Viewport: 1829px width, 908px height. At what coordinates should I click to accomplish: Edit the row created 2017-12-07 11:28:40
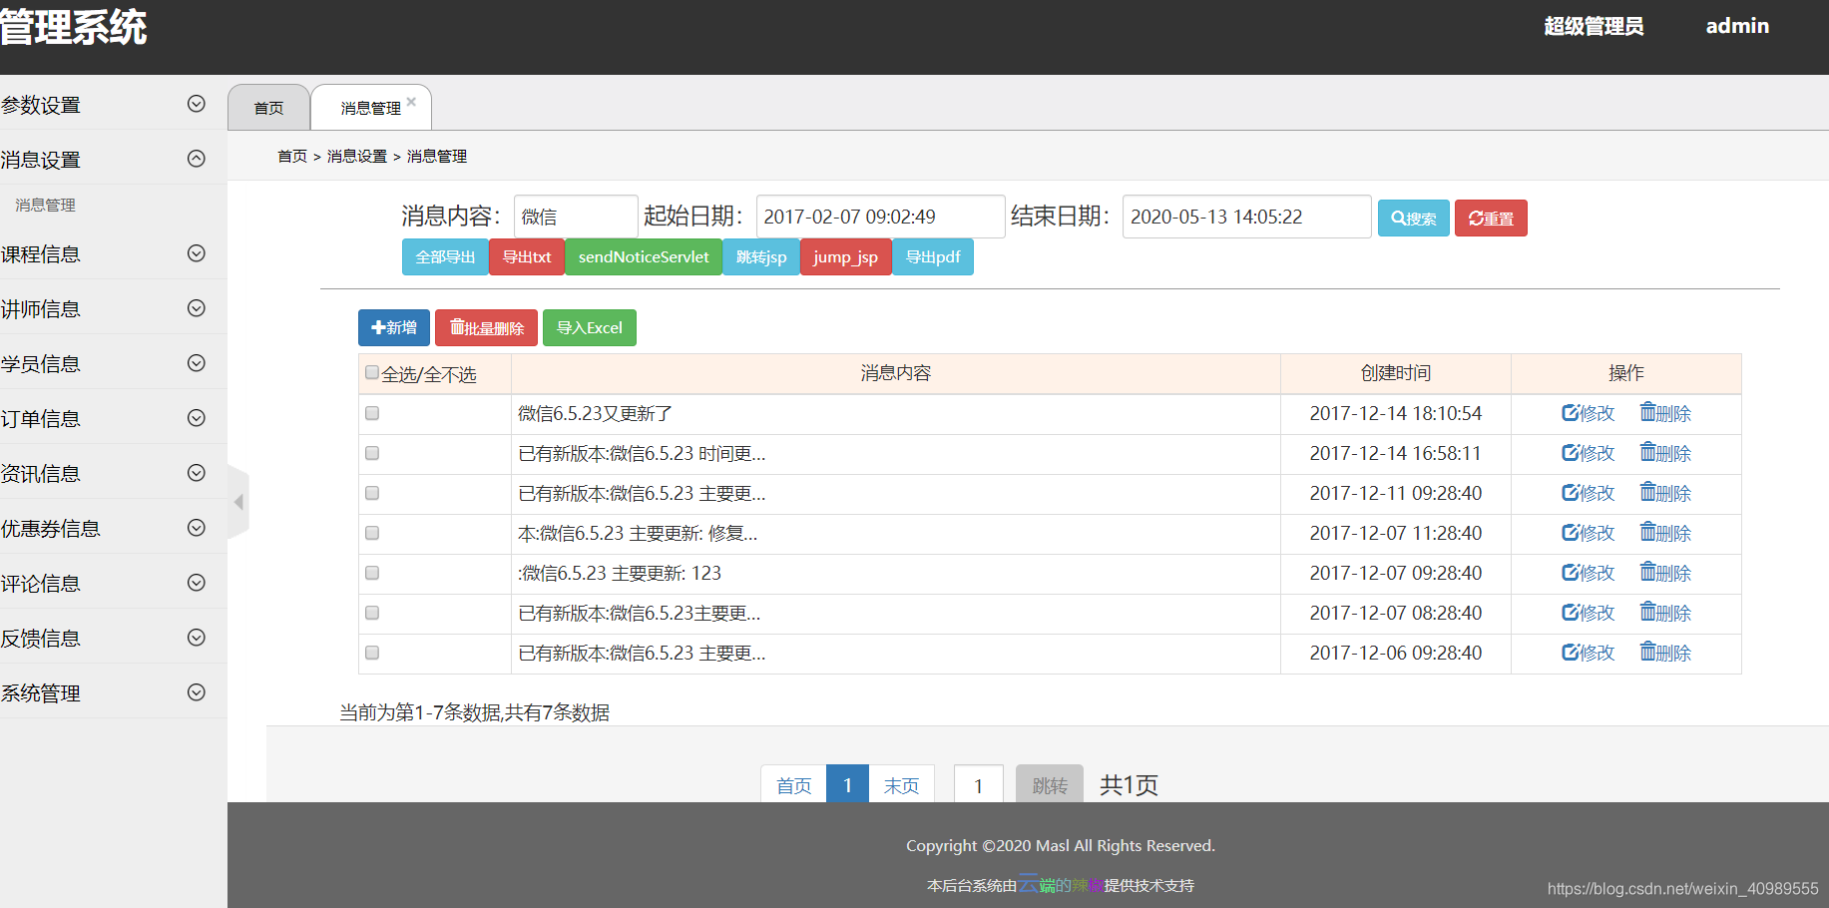coord(1588,533)
